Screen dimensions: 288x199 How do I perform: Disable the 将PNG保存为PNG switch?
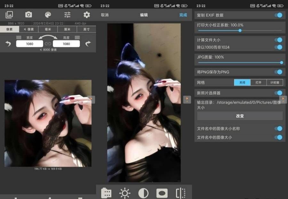pyautogui.click(x=278, y=72)
